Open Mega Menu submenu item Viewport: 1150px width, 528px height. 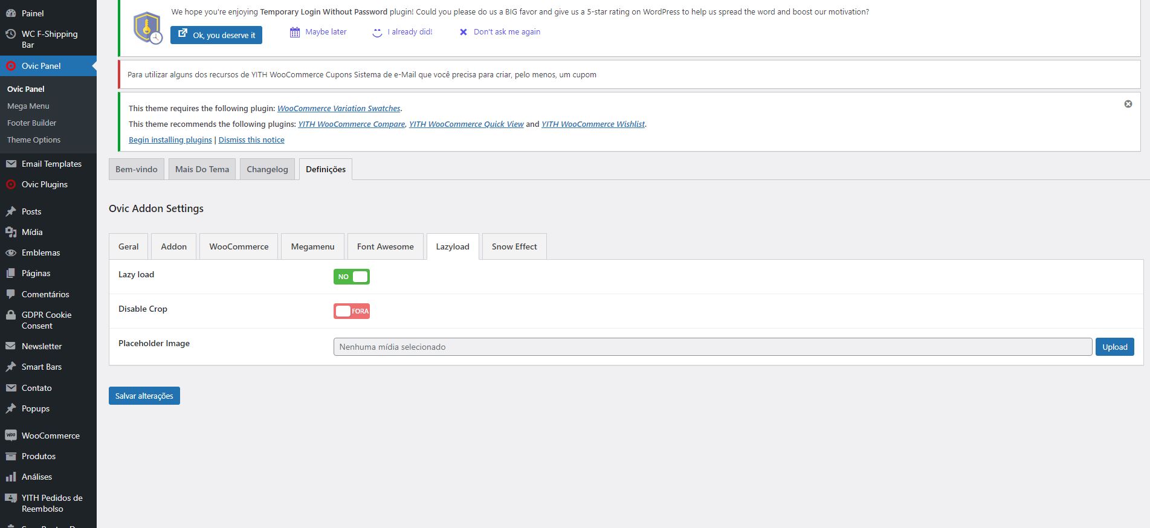28,106
